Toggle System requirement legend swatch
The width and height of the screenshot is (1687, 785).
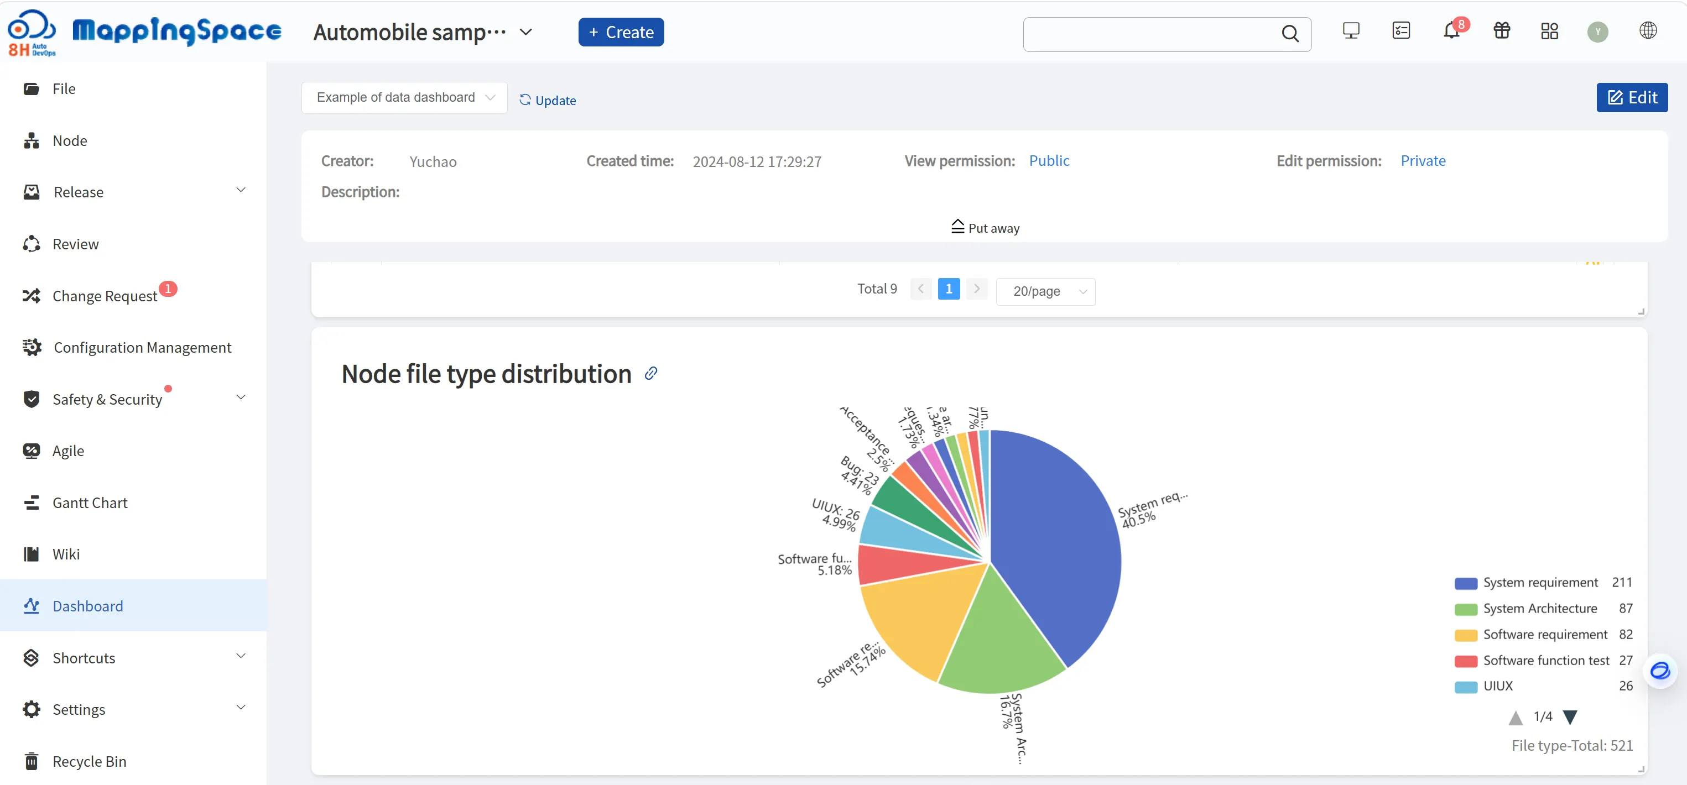pos(1466,583)
